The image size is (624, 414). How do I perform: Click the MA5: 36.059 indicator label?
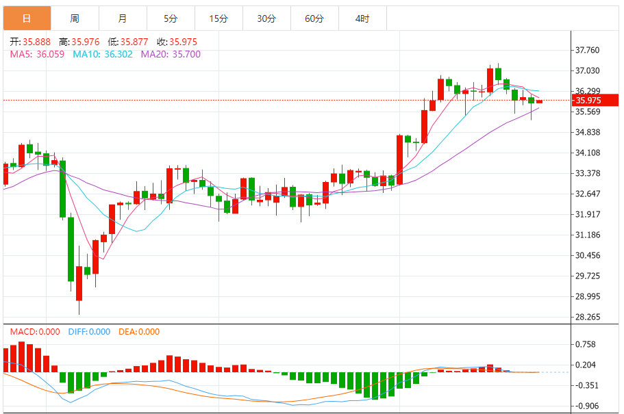point(37,54)
